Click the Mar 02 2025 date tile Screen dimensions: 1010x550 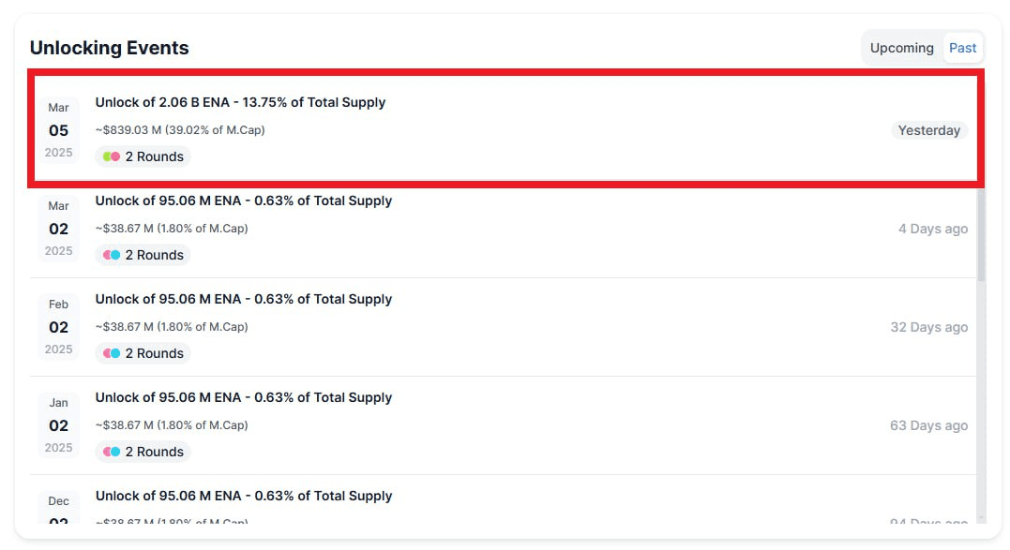[59, 229]
